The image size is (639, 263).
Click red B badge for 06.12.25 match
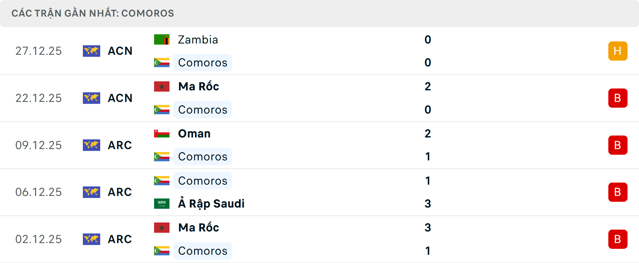click(618, 192)
